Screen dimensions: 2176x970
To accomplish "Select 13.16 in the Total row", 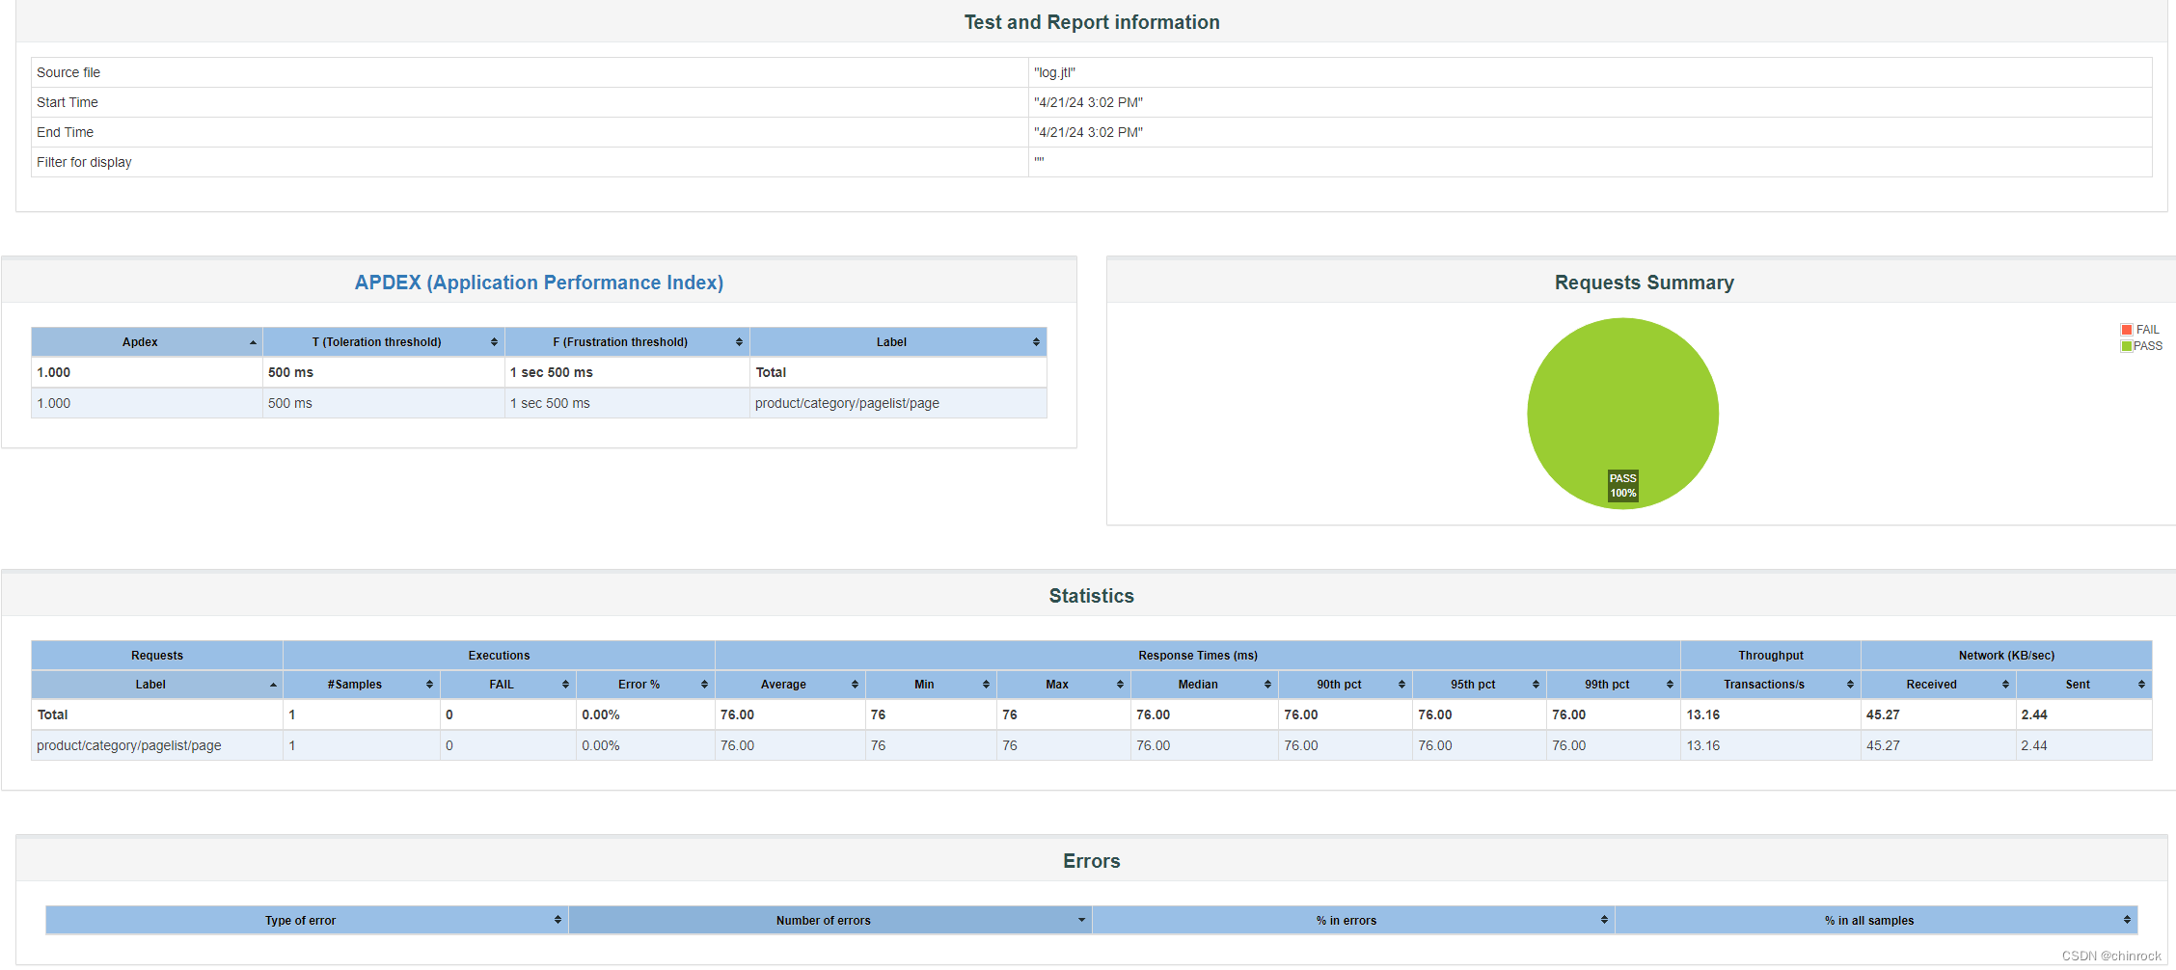I will tap(1703, 714).
